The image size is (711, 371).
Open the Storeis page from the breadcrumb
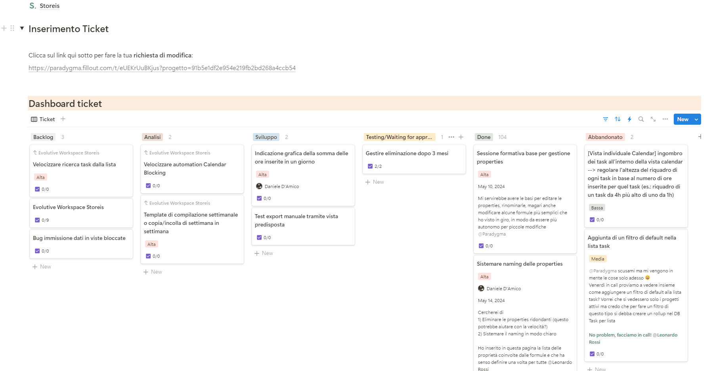[x=50, y=6]
